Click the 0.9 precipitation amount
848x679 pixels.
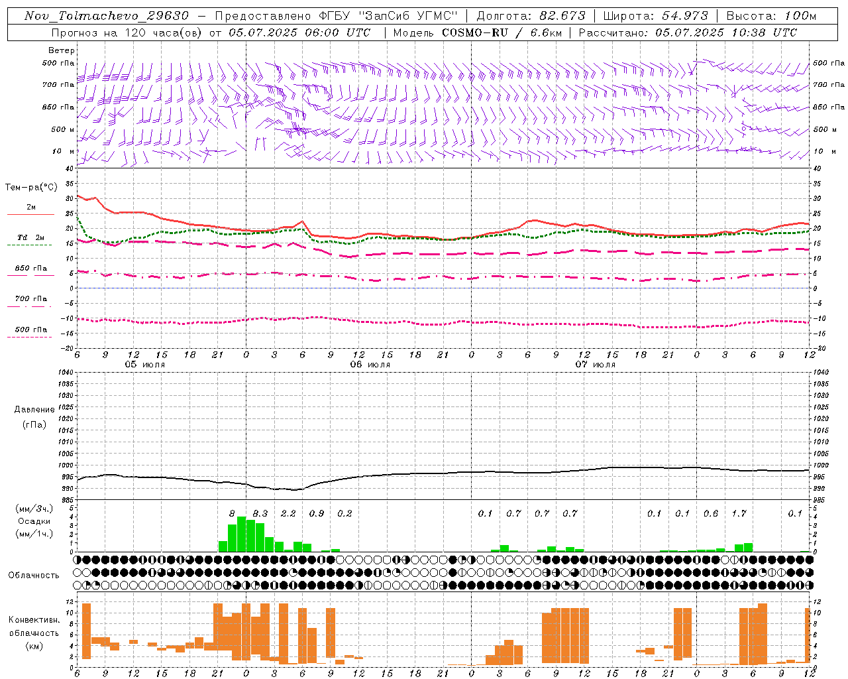tap(317, 514)
